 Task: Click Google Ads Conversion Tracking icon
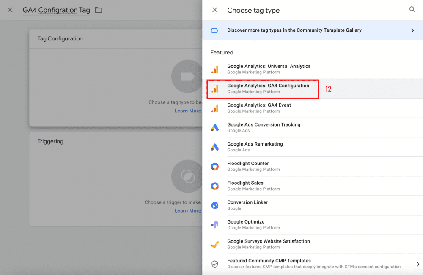[x=215, y=127]
